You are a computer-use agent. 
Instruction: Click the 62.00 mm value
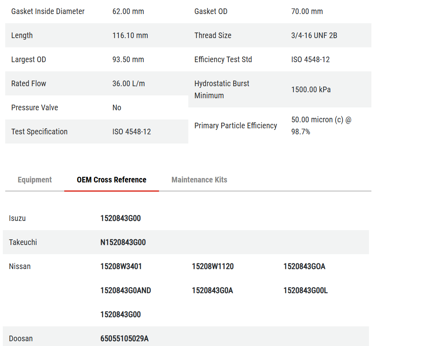[x=128, y=11]
